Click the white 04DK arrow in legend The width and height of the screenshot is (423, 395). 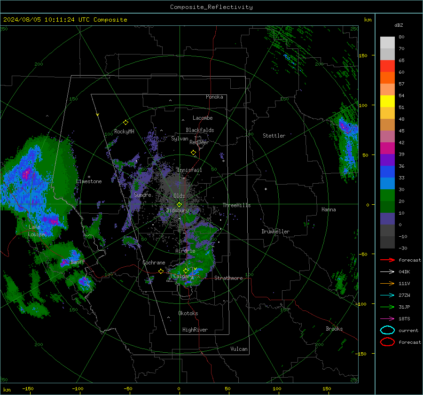[x=387, y=272]
